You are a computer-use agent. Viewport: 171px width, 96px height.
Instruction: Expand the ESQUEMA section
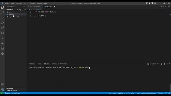tap(10, 88)
